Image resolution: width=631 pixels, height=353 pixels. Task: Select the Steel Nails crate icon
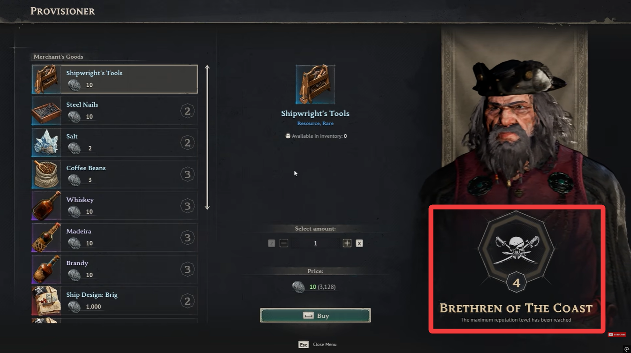pos(46,111)
